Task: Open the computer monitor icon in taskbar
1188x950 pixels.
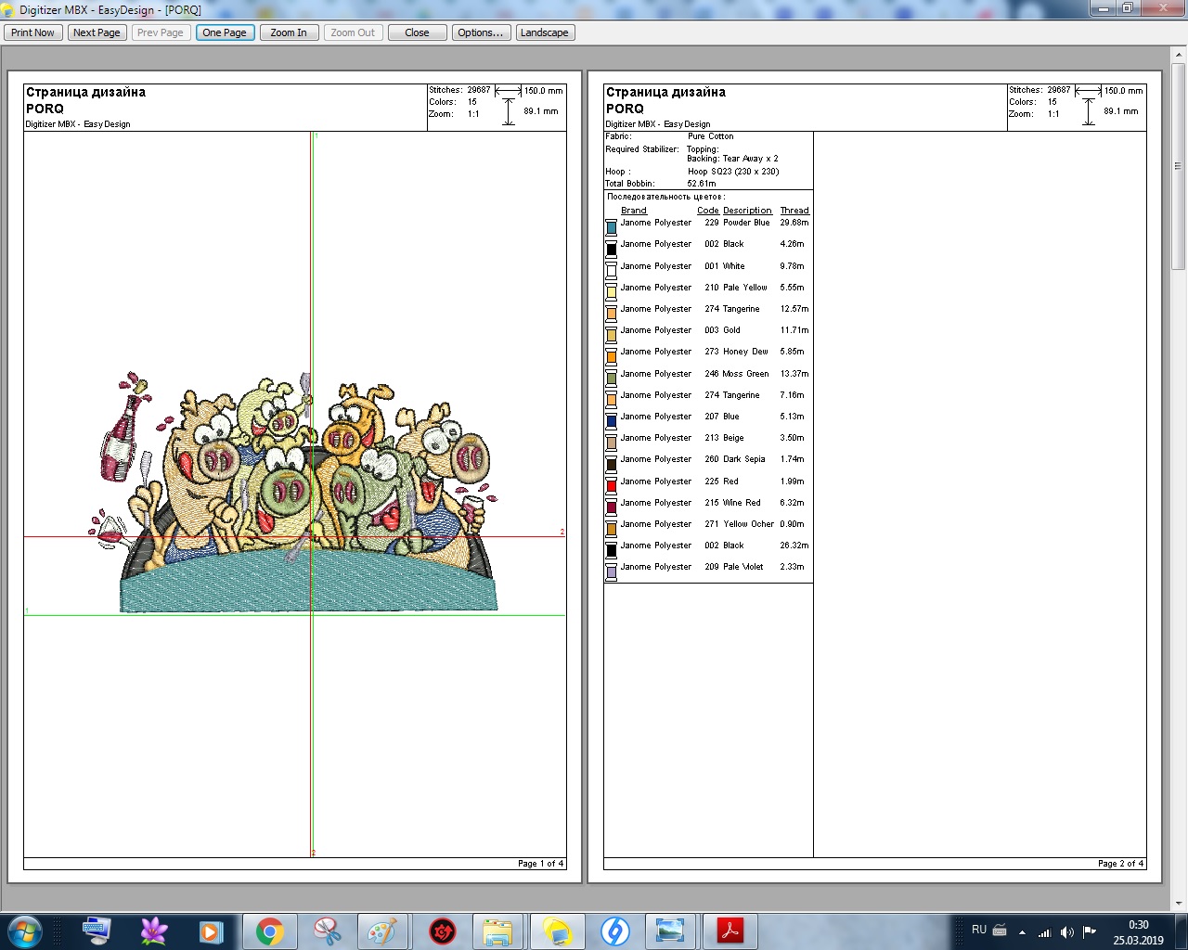Action: [x=97, y=931]
